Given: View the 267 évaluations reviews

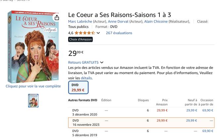Looking at the screenshot, I should 119,33.
